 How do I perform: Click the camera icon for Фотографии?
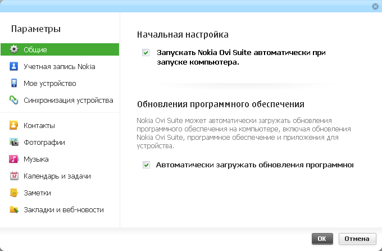click(14, 142)
